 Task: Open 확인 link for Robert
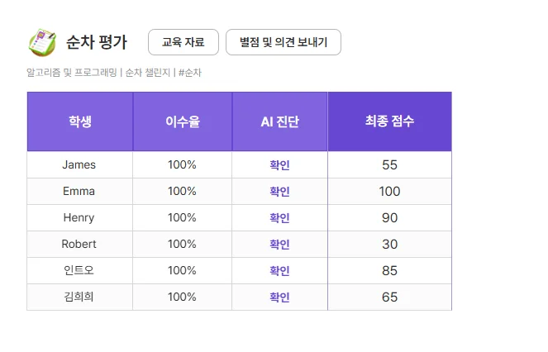click(279, 245)
